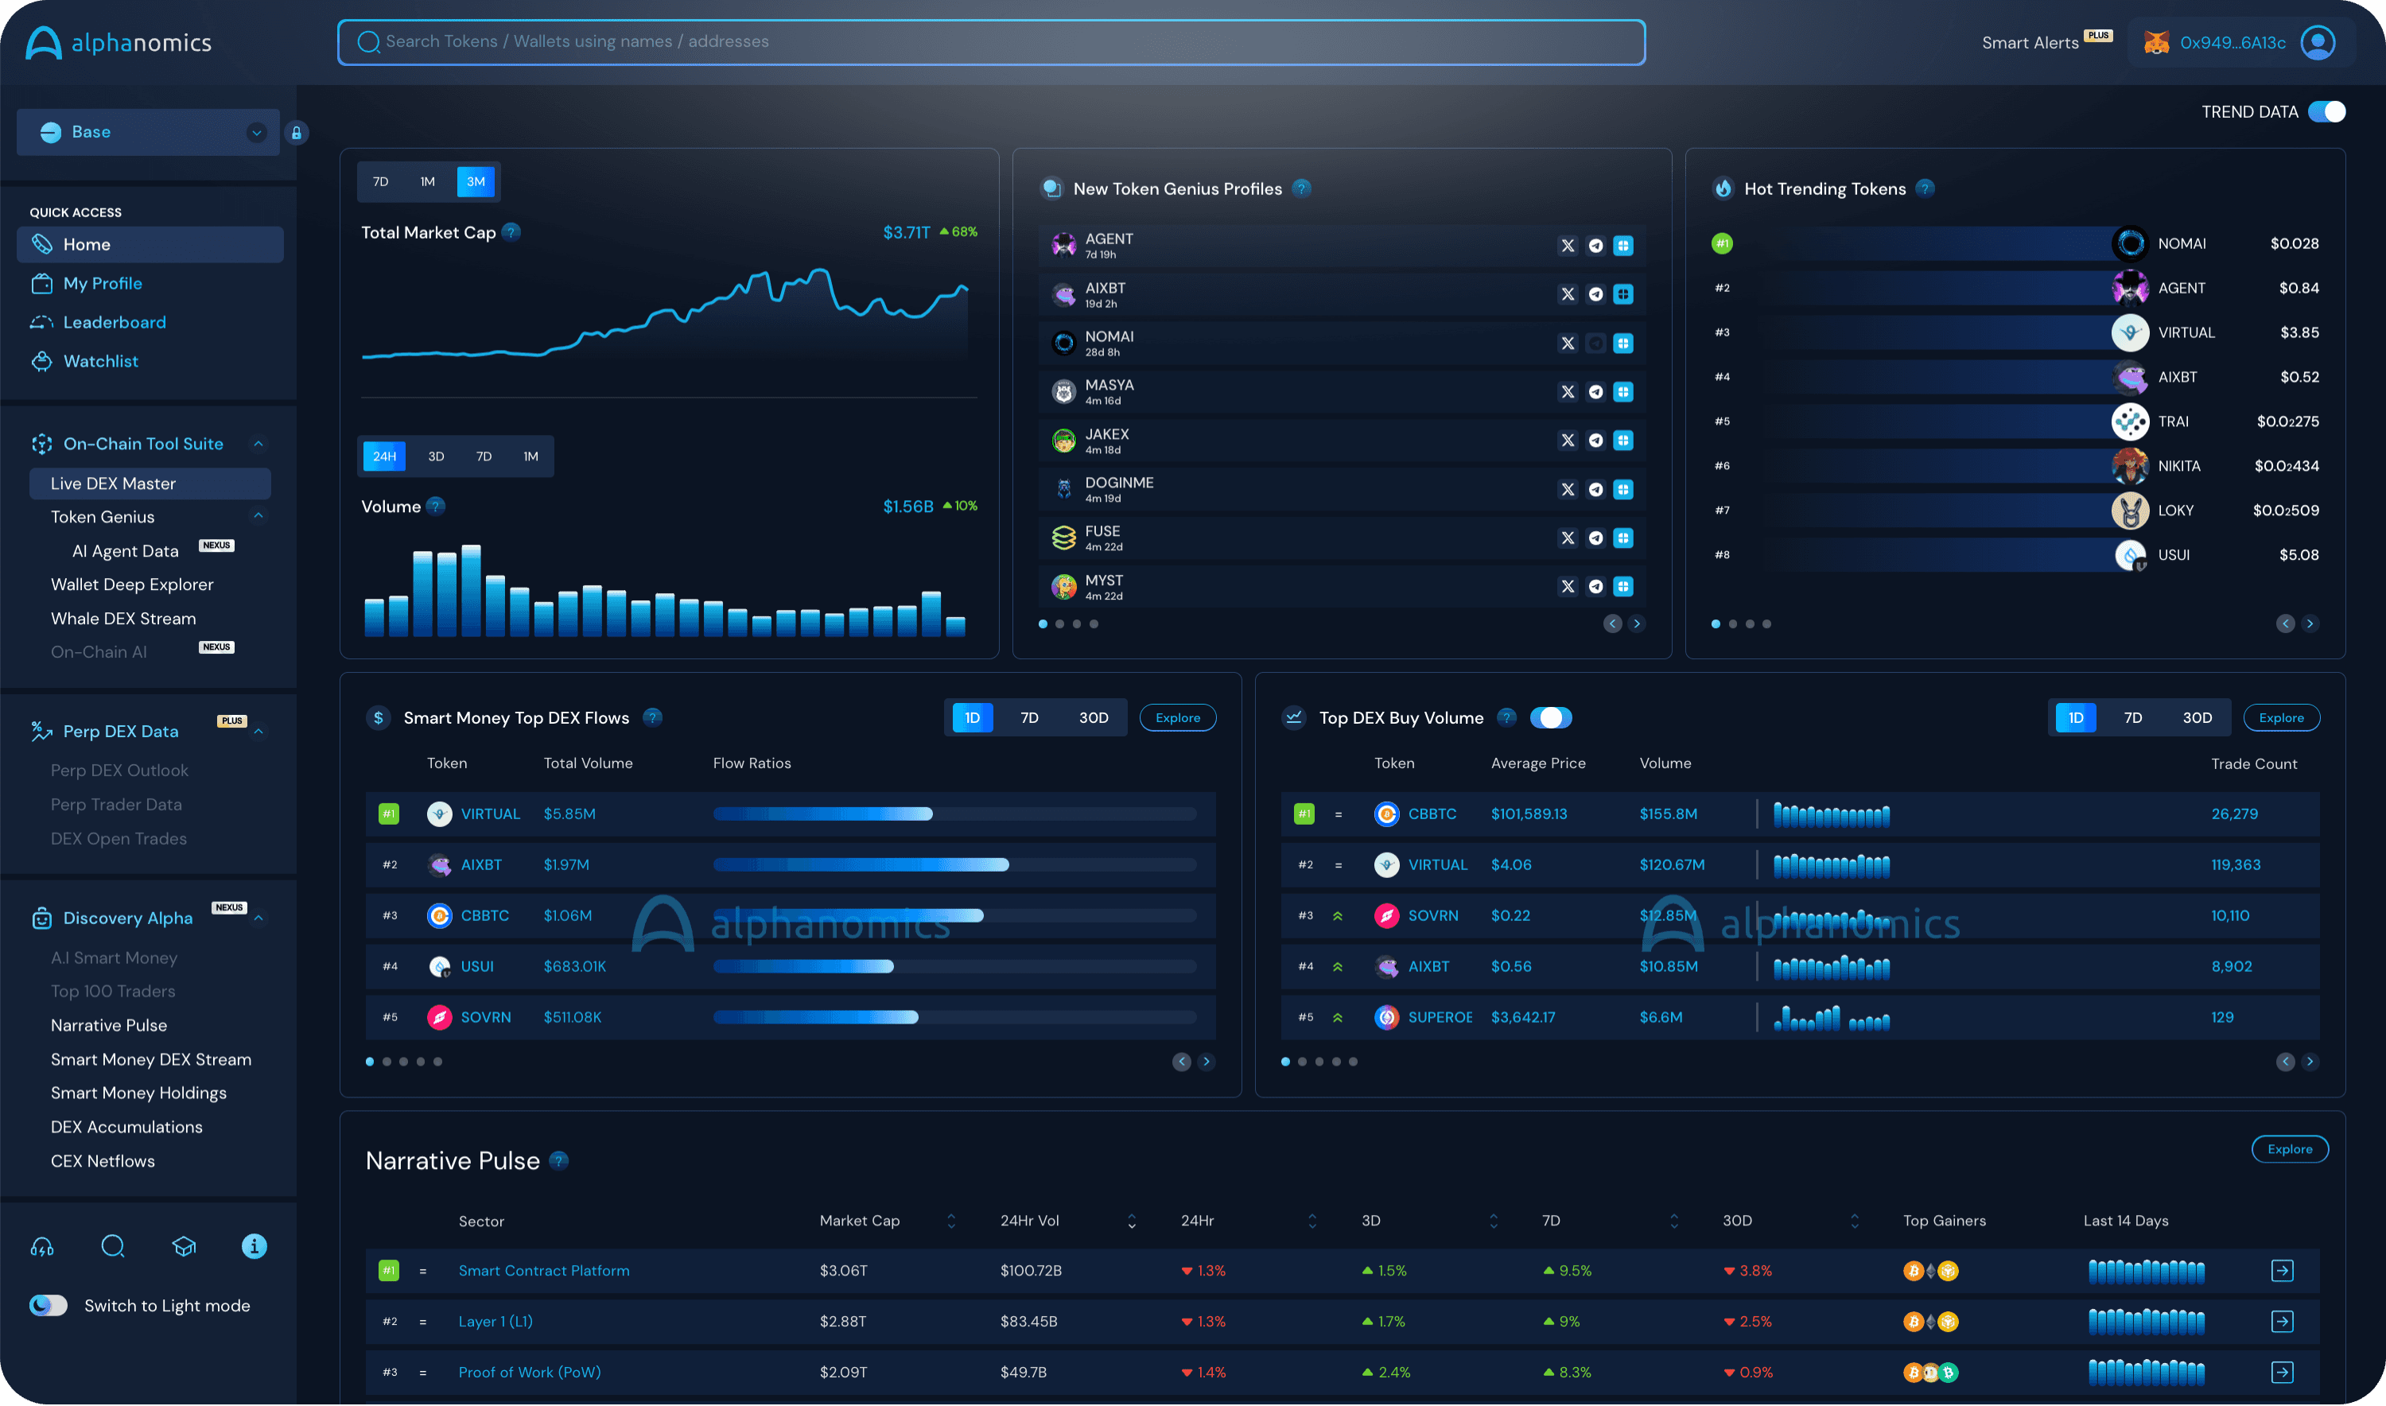Click Explore button in Smart Money flows
The image size is (2386, 1406).
(x=1177, y=718)
